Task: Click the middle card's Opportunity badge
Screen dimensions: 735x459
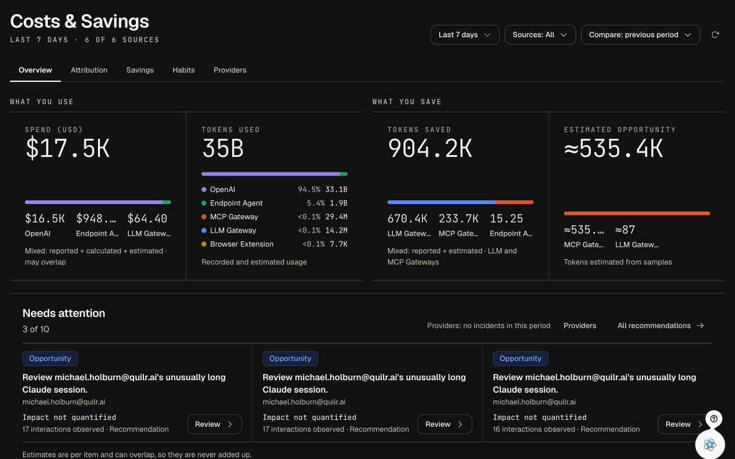Action: (290, 359)
